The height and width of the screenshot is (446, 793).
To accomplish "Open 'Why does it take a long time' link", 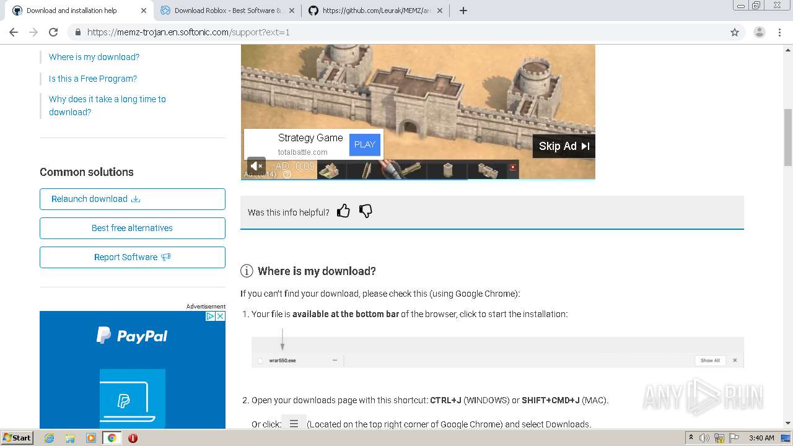I will click(107, 105).
